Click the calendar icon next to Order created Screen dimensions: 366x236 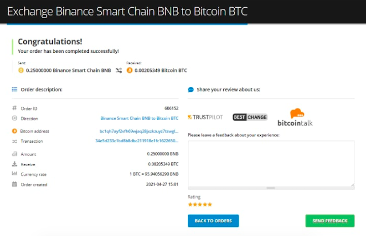coord(15,184)
